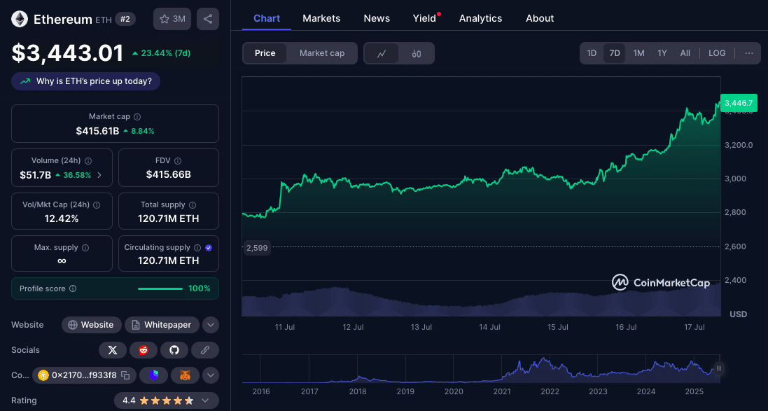
Task: Click the 14 Jul date on chart axis
Action: coord(489,327)
